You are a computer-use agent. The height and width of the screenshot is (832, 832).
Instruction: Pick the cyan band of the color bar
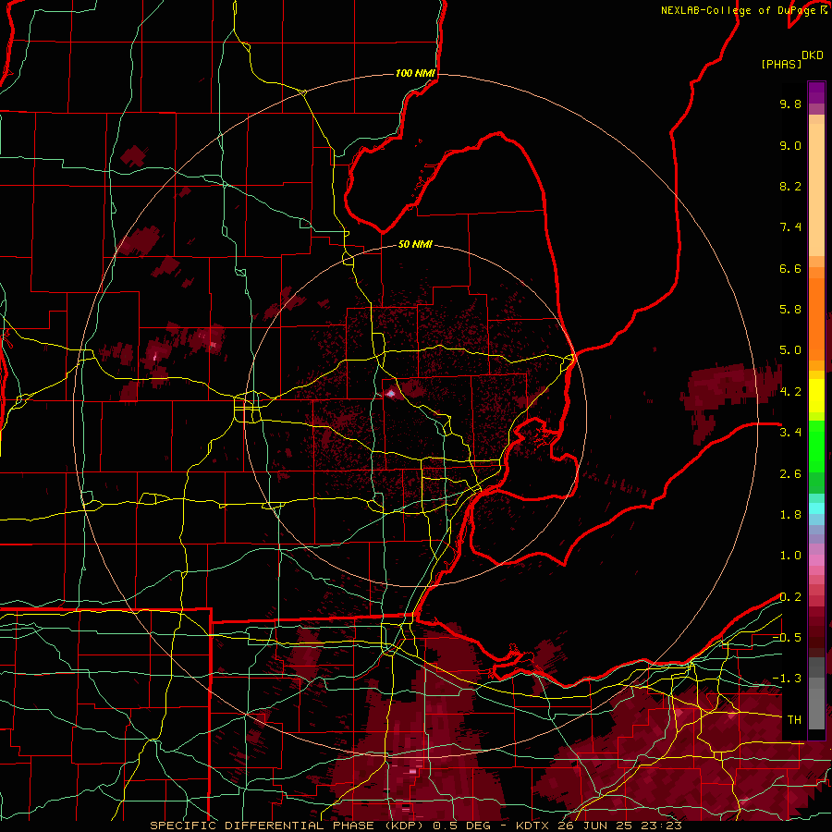(816, 508)
